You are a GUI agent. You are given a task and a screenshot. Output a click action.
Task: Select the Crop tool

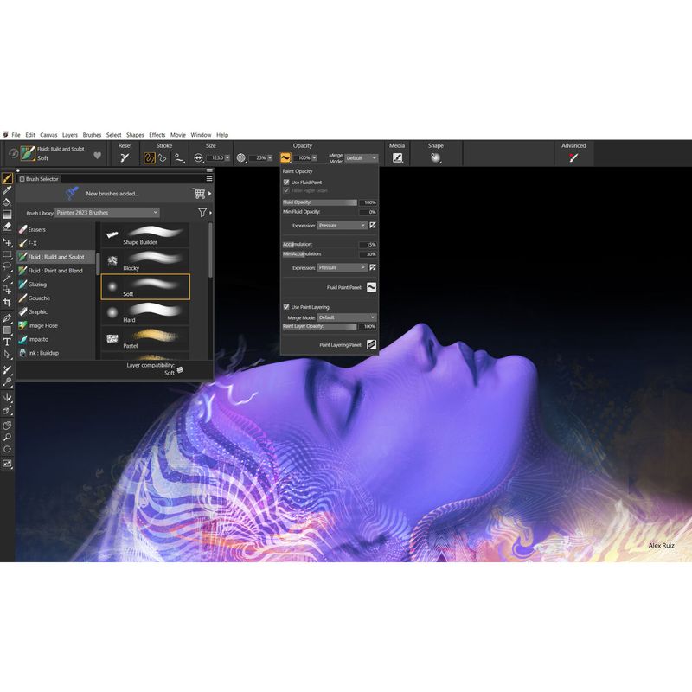tap(7, 302)
